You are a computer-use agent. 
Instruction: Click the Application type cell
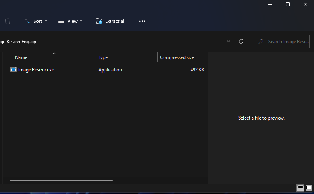[x=110, y=70]
